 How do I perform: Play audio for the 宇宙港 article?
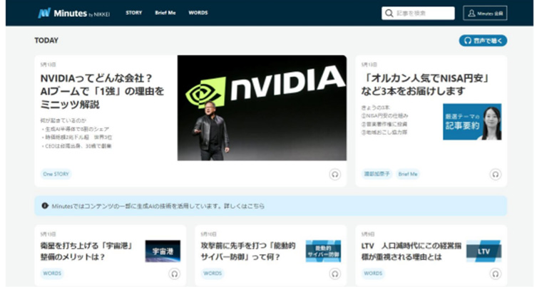click(x=174, y=274)
